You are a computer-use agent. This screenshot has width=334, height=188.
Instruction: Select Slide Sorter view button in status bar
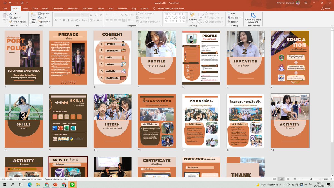(281, 179)
